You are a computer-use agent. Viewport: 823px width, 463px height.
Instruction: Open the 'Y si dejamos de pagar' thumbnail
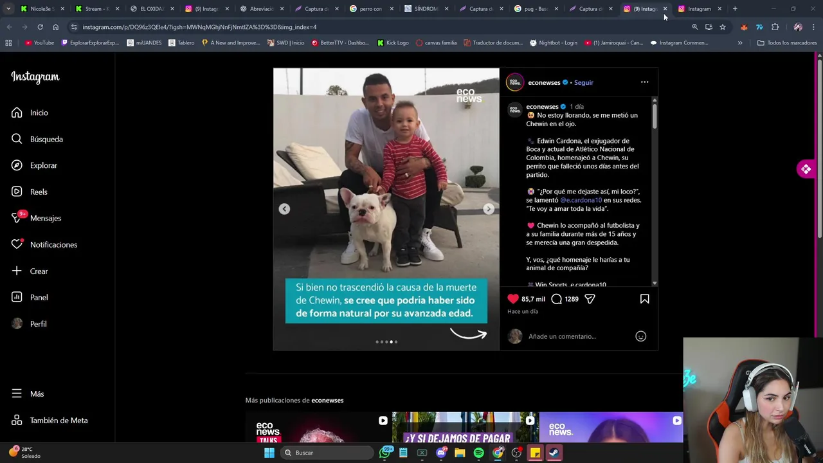tap(465, 428)
